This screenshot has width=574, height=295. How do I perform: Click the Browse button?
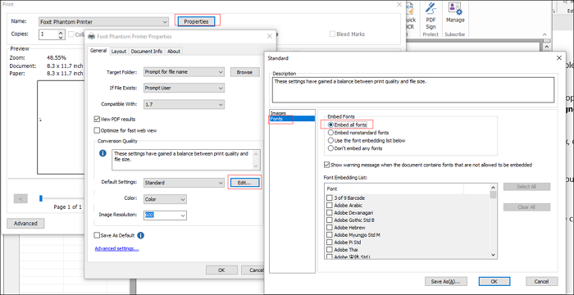(x=244, y=72)
